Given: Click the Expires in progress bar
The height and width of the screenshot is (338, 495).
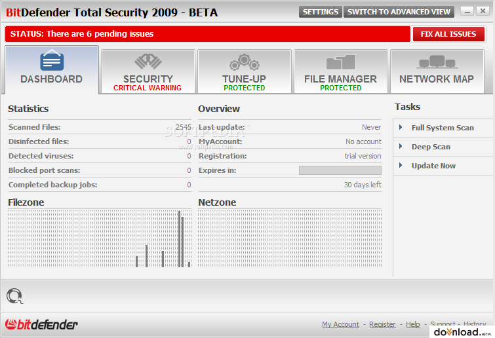Looking at the screenshot, I should (x=340, y=170).
